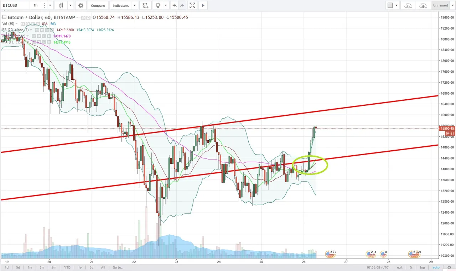Select the 3m date range

(42, 267)
